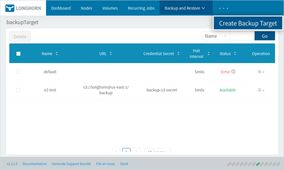Open Operation menu for e2-test target
Image resolution: width=284 pixels, height=170 pixels.
261,90
